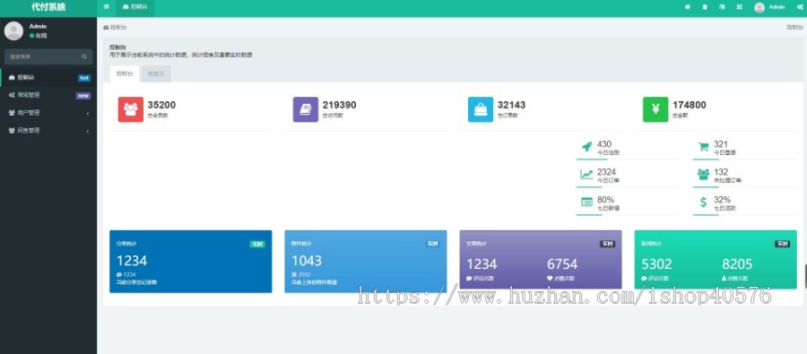This screenshot has height=354, width=807.
Task: Click the sidebar menu search field
Action: (x=48, y=56)
